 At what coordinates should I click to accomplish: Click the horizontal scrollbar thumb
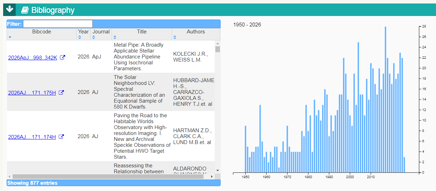108,177
